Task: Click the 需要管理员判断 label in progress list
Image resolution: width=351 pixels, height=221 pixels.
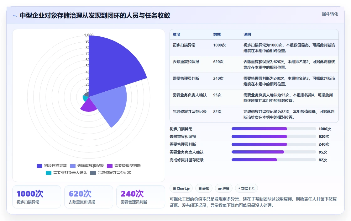Action: (183, 144)
